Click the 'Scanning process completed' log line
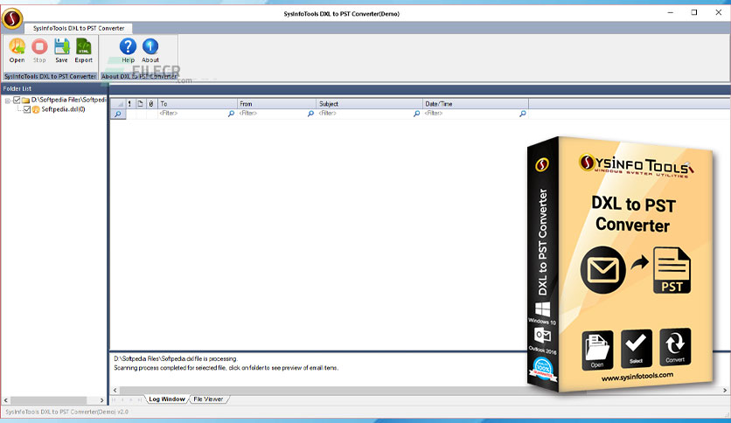The height and width of the screenshot is (423, 731). tap(226, 368)
